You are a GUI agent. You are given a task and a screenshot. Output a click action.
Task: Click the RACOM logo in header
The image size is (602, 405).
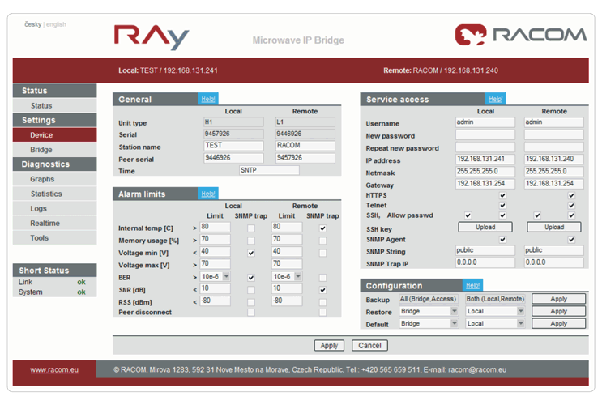tap(519, 35)
